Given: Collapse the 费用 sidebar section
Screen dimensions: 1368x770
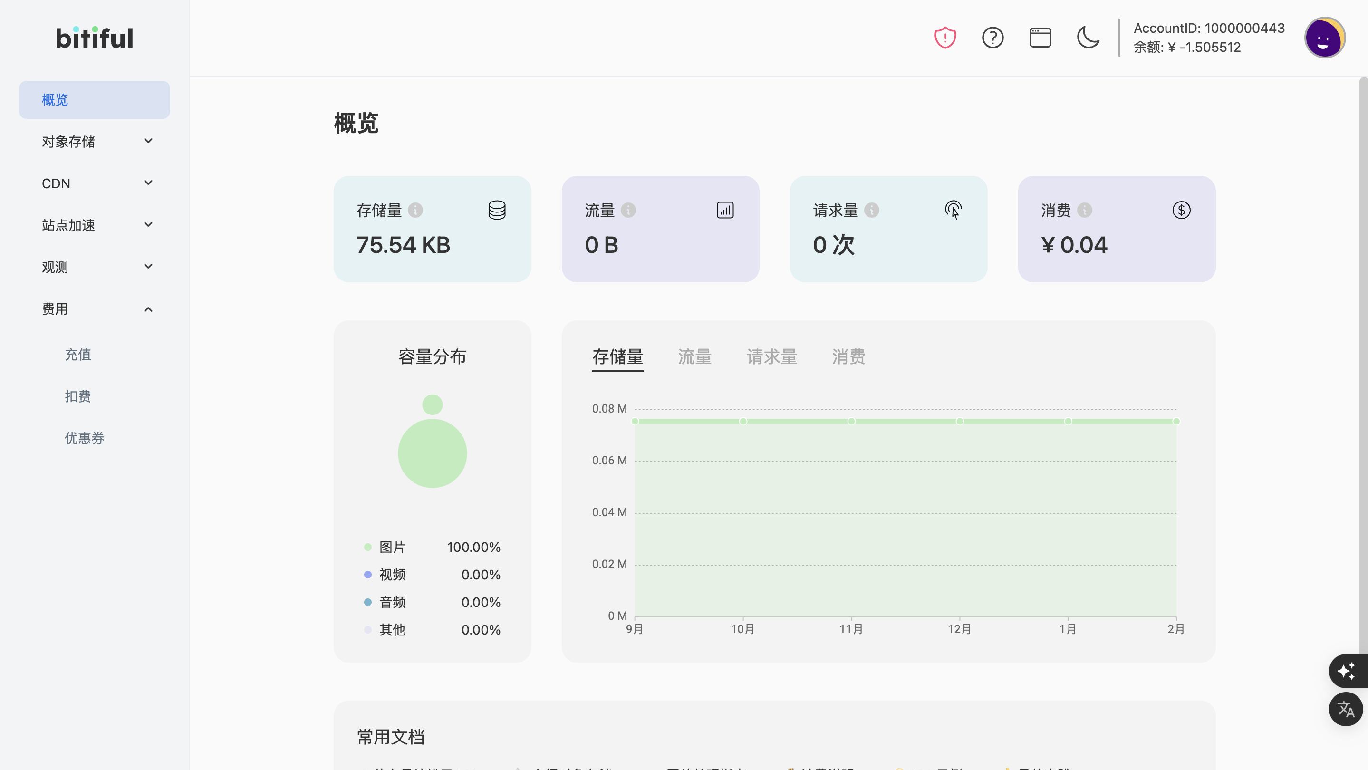Looking at the screenshot, I should click(95, 308).
